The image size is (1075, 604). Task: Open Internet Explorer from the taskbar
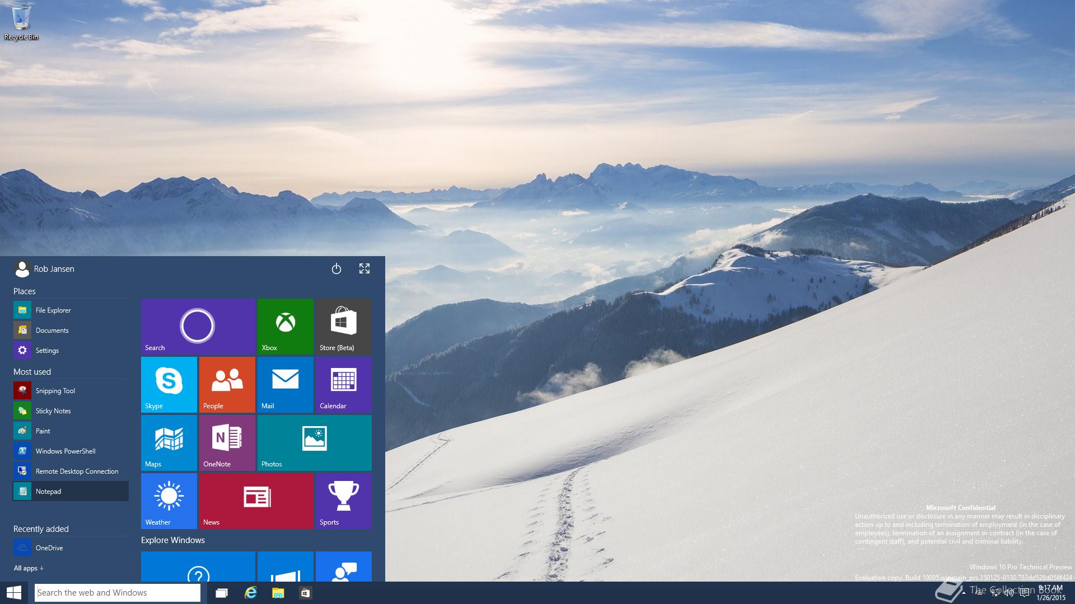tap(250, 593)
